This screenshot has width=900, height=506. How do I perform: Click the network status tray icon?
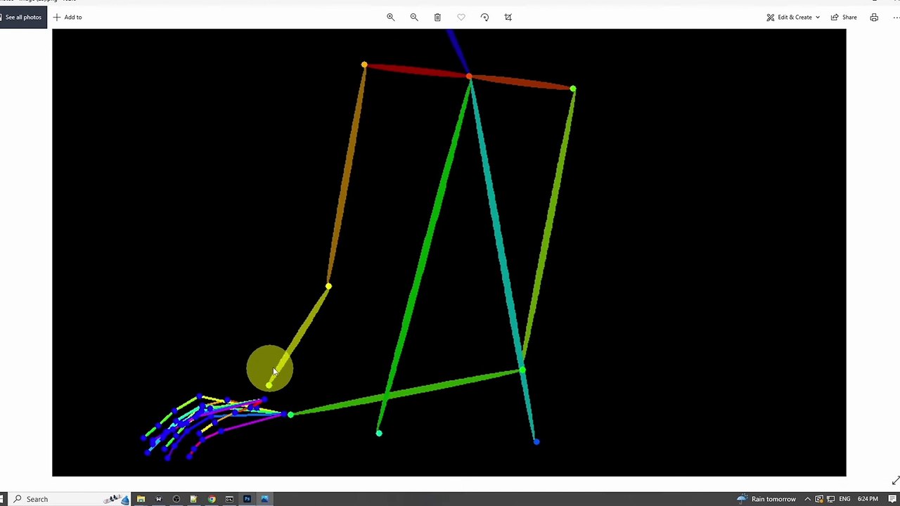coord(830,499)
